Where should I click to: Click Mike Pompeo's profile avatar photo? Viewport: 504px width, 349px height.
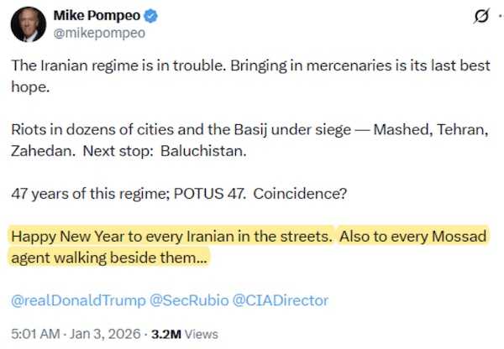point(29,23)
